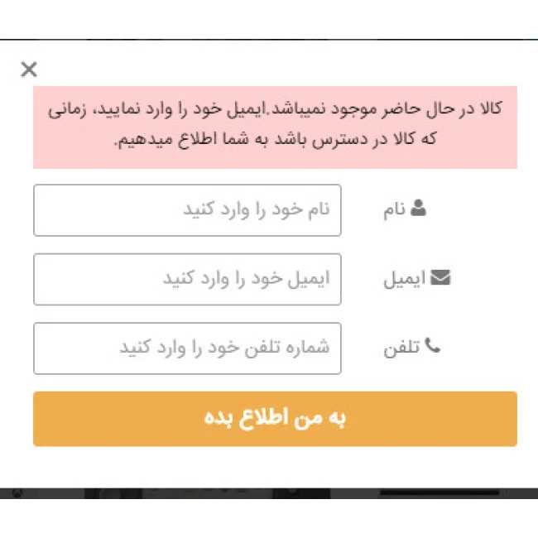538x538 pixels.
Task: Click the "نام" field label
Action: coord(394,210)
